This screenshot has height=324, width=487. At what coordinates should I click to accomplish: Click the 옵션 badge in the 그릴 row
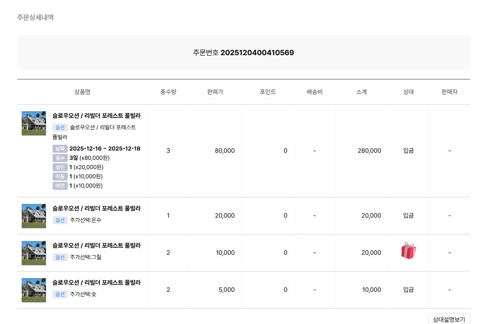tap(60, 257)
